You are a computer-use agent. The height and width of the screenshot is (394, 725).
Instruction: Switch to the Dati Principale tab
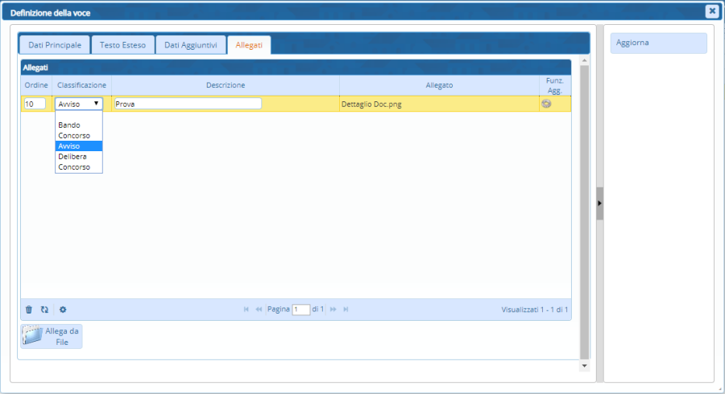(54, 45)
